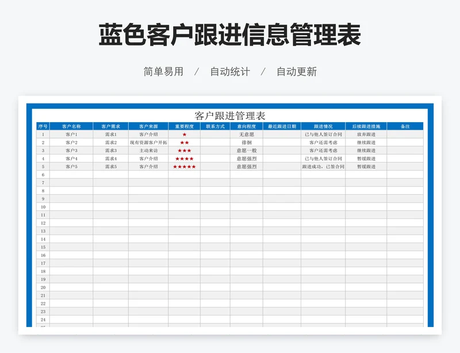Select the 客户名称 column header
Viewport: 460px width, 353px height.
pyautogui.click(x=71, y=126)
